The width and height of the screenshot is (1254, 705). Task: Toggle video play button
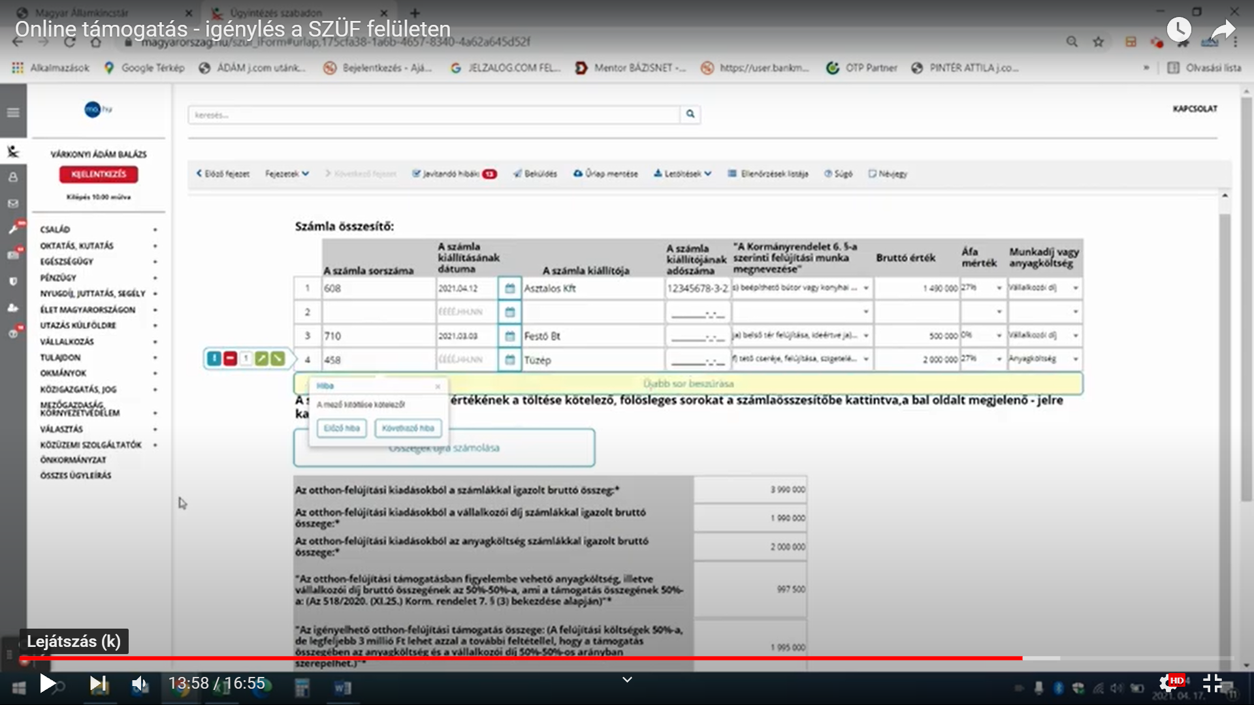tap(47, 683)
